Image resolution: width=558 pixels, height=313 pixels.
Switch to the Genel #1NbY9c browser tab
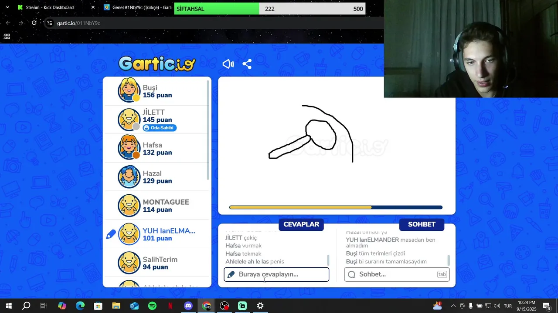137,7
